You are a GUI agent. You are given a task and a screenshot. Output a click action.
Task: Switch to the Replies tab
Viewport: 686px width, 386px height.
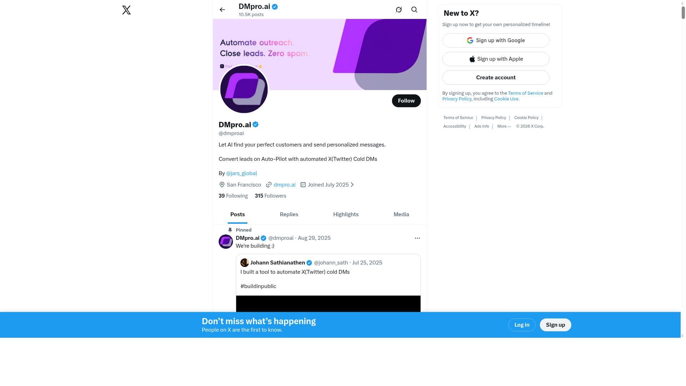click(x=289, y=214)
